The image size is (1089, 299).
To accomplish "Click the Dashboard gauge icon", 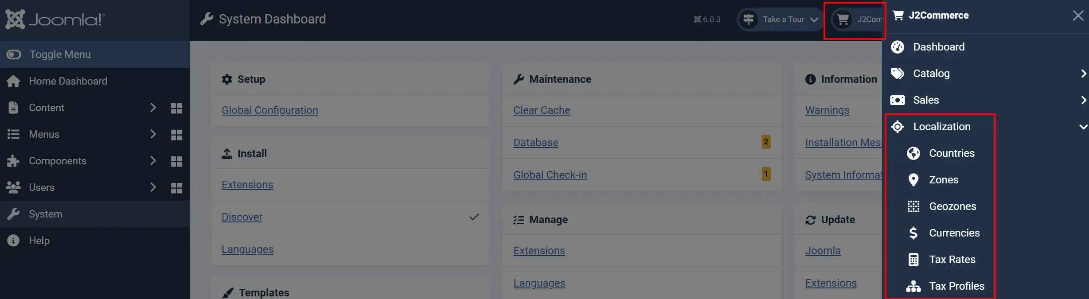I will tap(898, 47).
